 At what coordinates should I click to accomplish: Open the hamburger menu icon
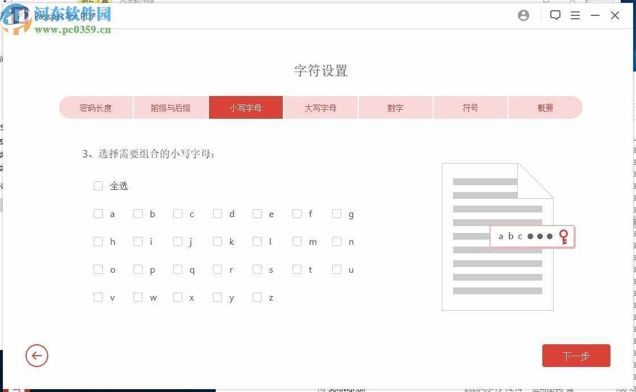click(x=575, y=15)
